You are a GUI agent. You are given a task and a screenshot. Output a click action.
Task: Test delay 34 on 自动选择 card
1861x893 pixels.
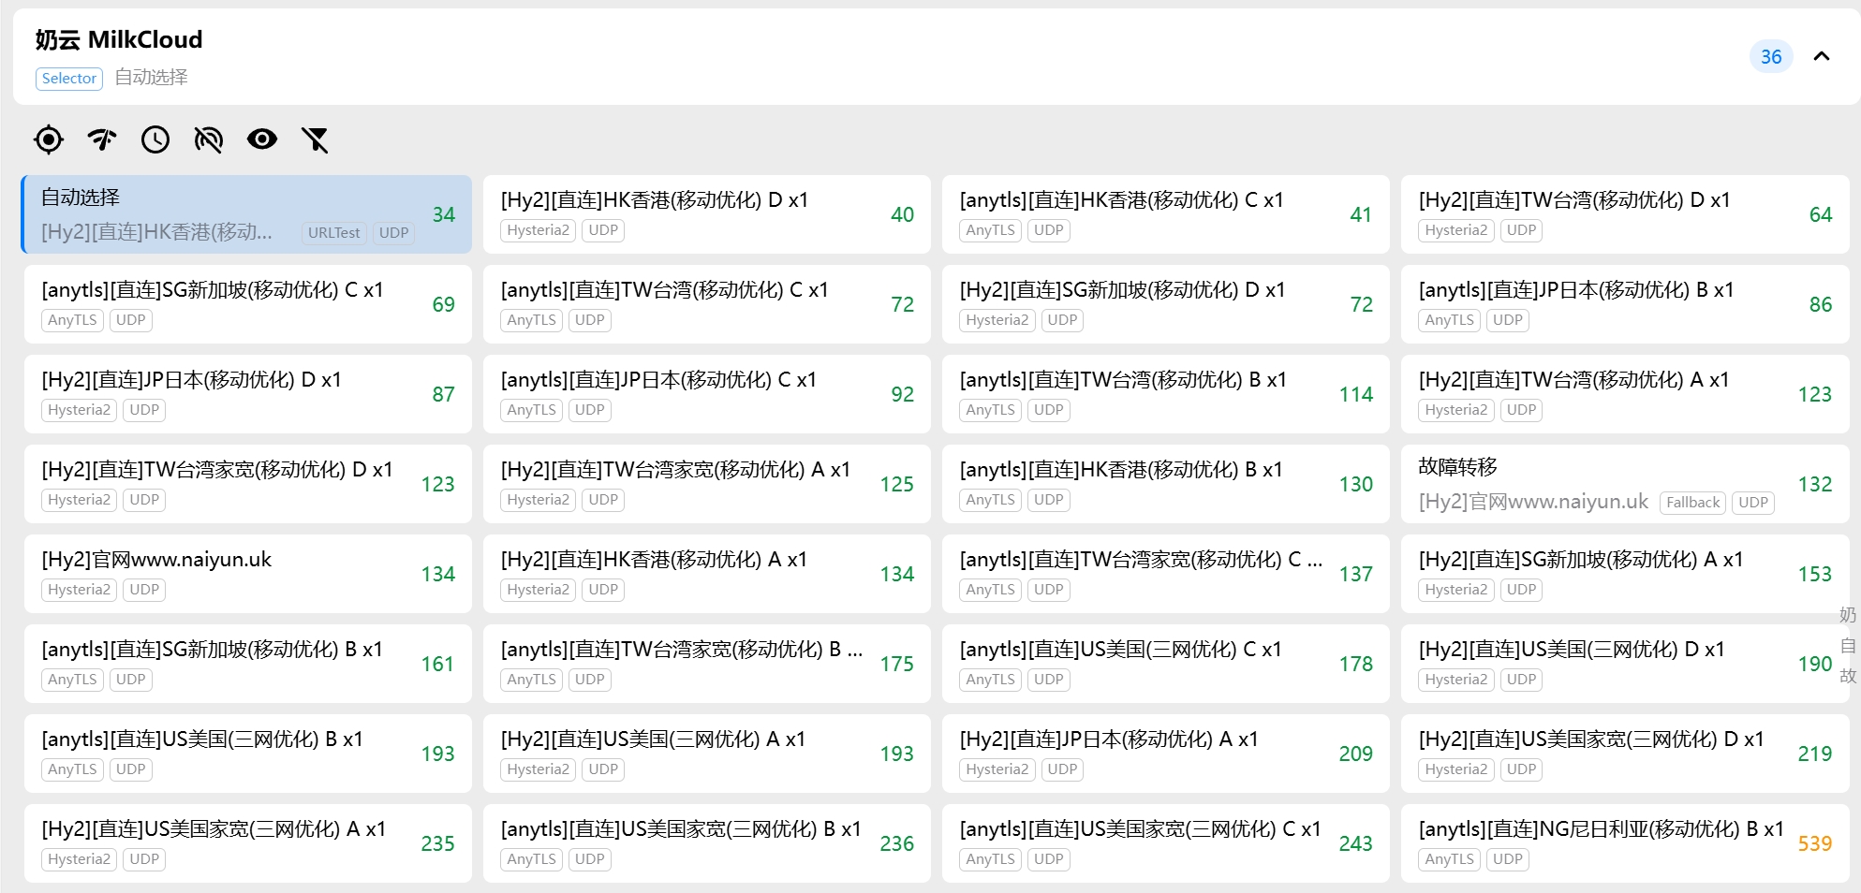444,214
